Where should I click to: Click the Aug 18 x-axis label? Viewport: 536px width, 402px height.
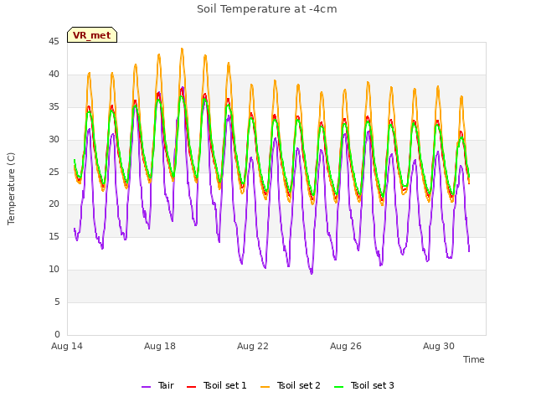[x=160, y=346]
